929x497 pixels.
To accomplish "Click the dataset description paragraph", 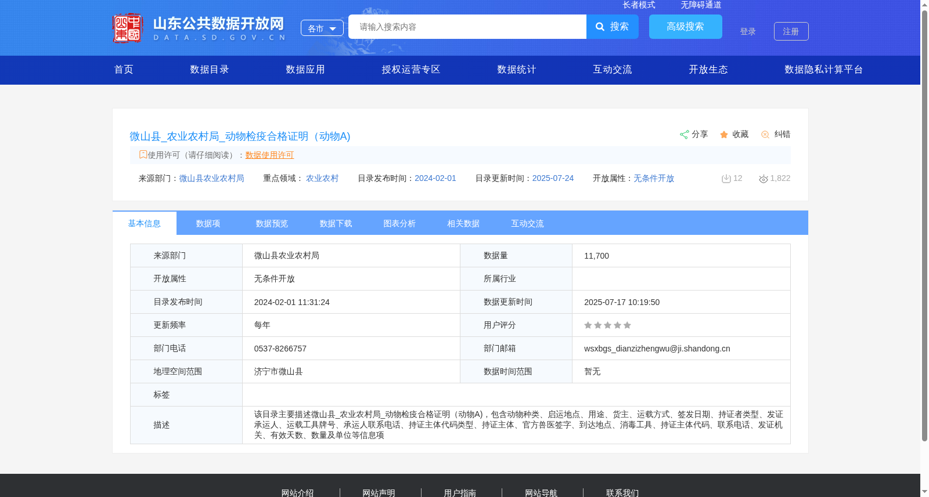I will tap(518, 425).
